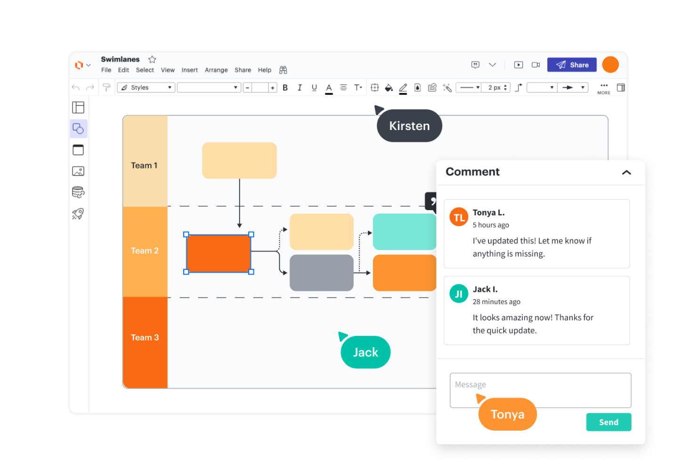
Task: Click the Message input field
Action: (x=541, y=391)
